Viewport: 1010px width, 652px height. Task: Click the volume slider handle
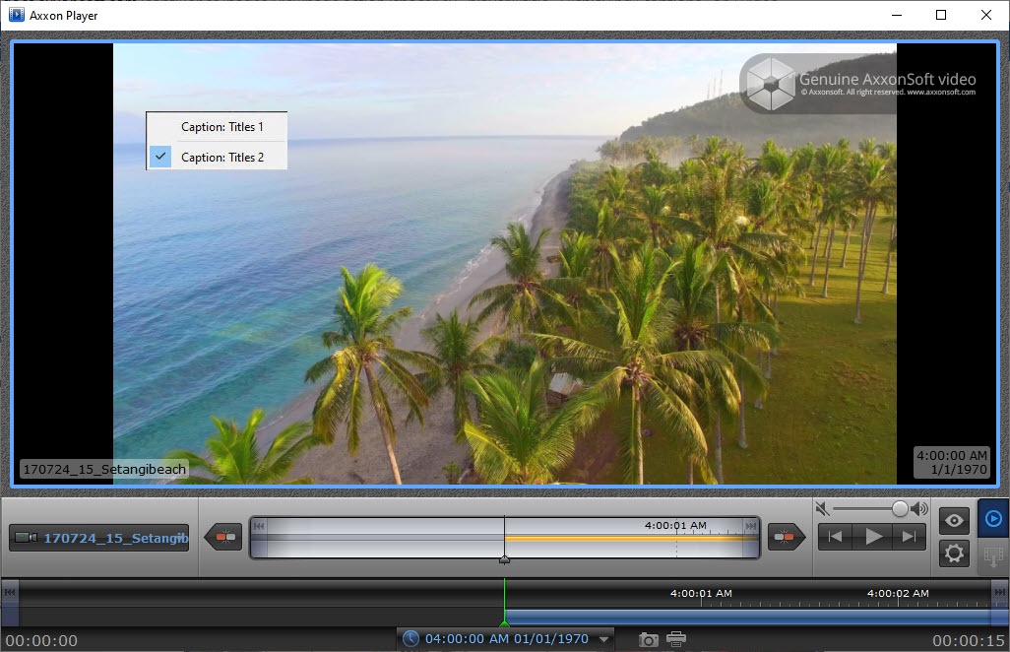click(900, 509)
